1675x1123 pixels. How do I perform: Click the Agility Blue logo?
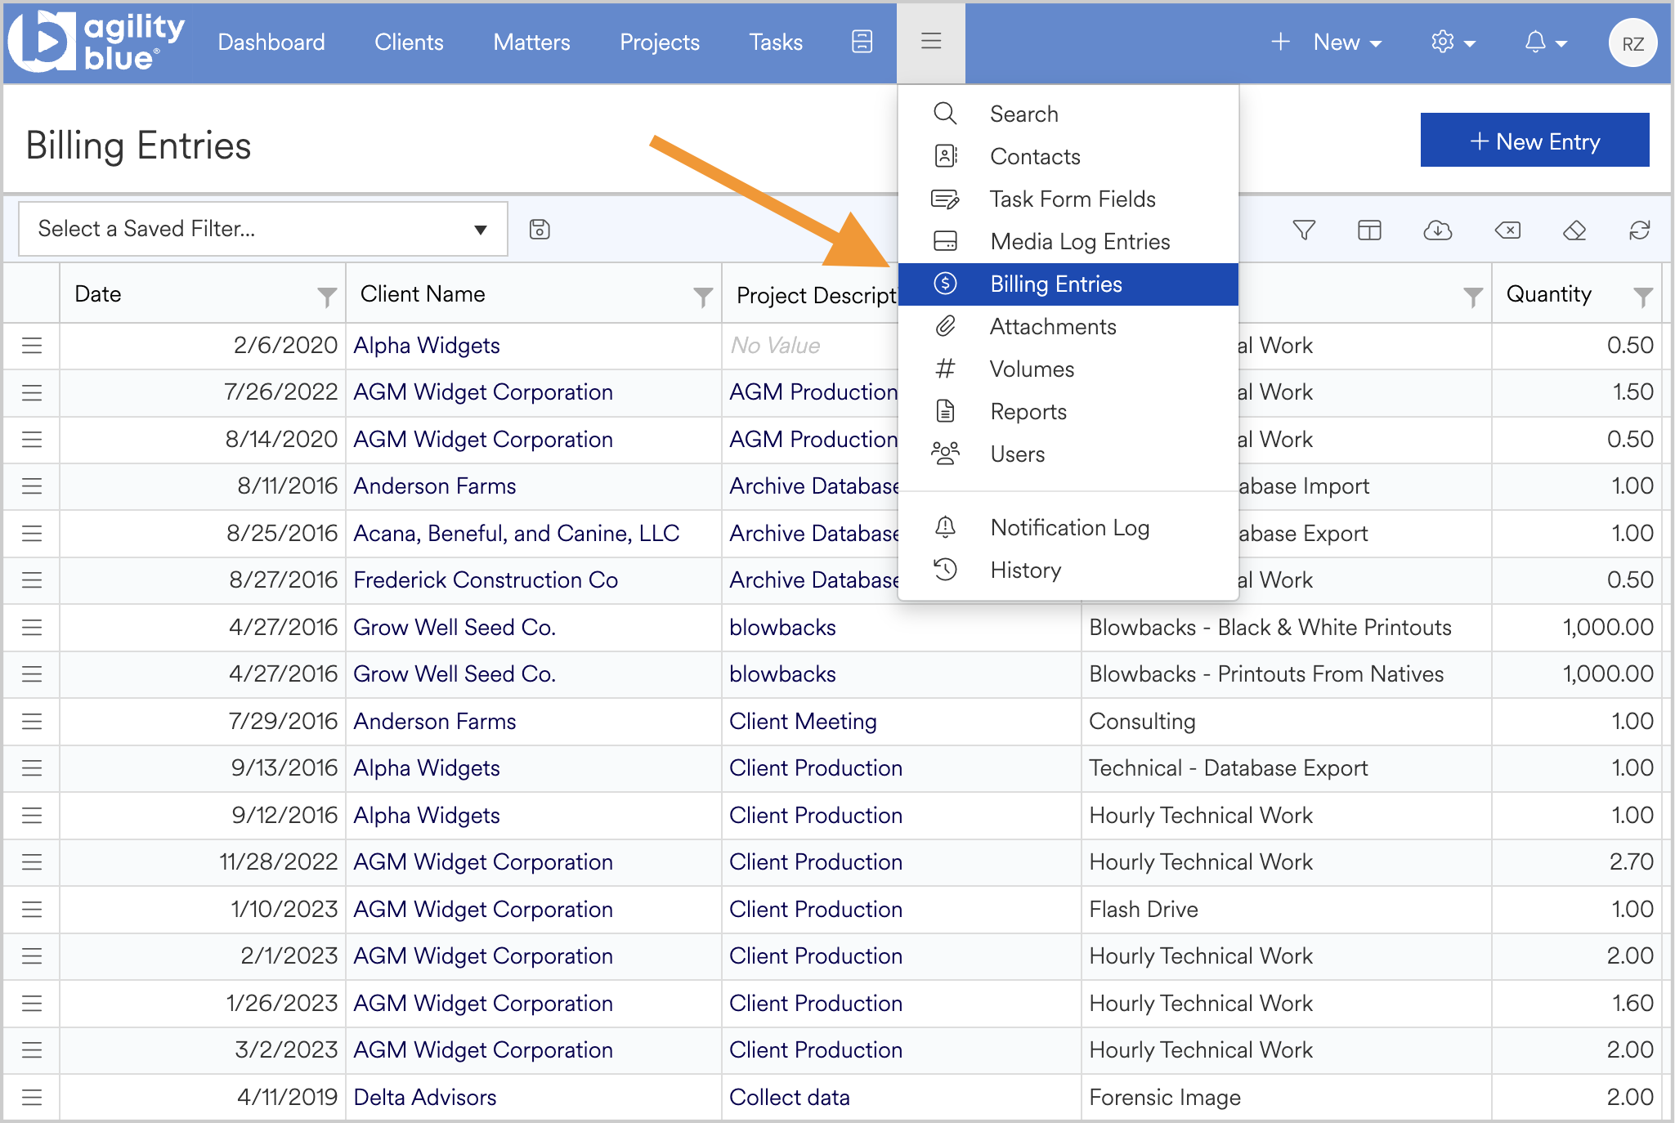tap(96, 43)
